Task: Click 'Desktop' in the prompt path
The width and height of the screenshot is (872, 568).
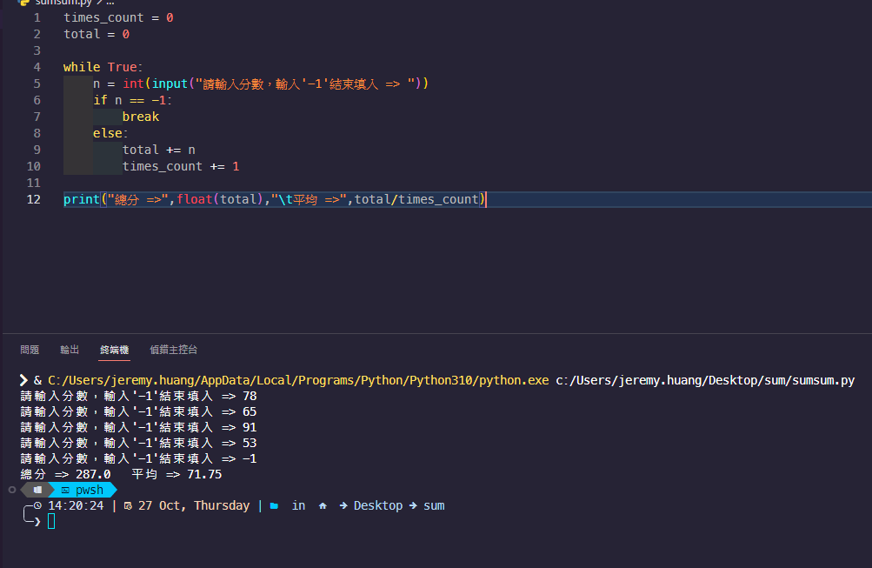Action: coord(378,505)
